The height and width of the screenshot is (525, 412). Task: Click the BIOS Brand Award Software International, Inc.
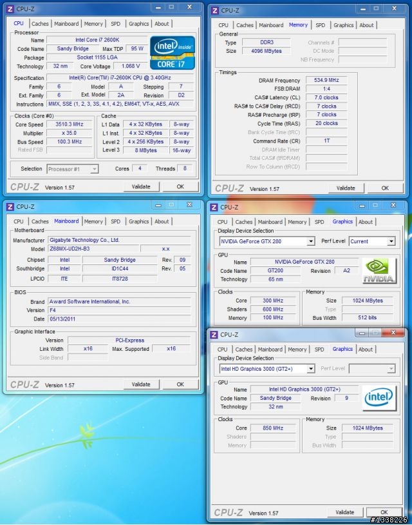tap(119, 301)
